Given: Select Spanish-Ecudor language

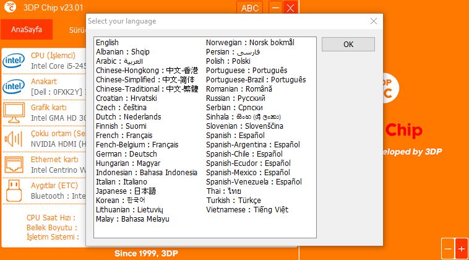Looking at the screenshot, I should point(248,163).
